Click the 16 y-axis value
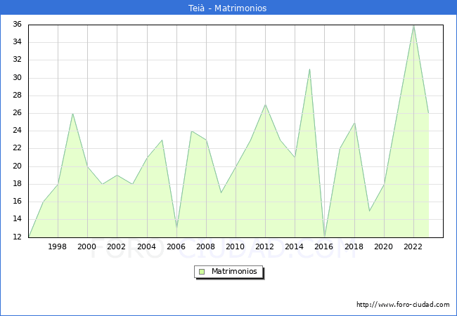Image resolution: width=457 pixels, height=316 pixels. 17,202
